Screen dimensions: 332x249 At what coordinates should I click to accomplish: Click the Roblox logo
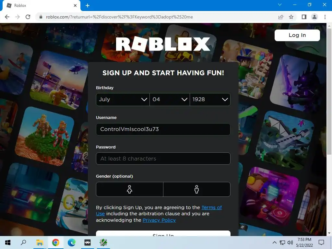163,44
